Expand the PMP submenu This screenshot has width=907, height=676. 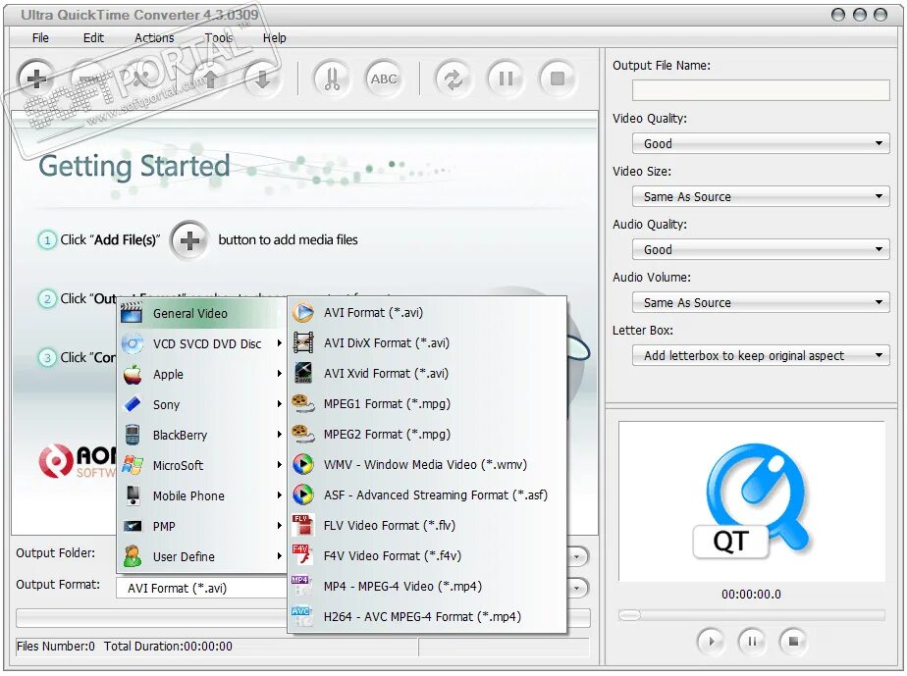click(202, 526)
